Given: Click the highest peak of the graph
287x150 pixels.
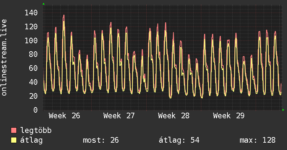Looking at the screenshot, I should (x=64, y=15).
